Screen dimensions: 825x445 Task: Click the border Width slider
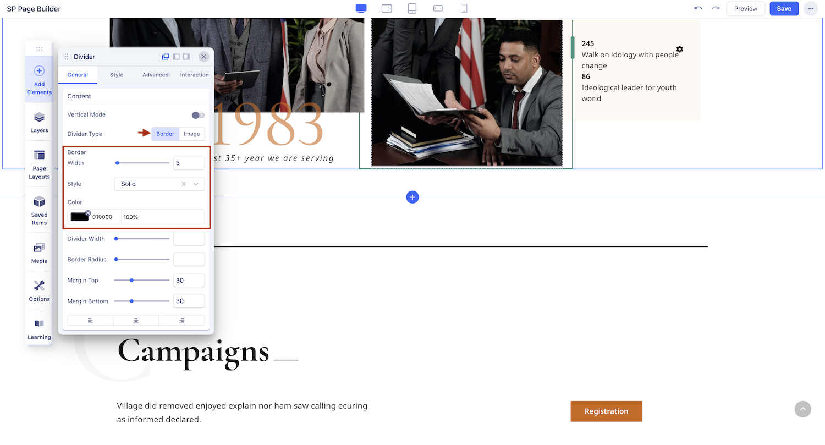click(x=142, y=163)
